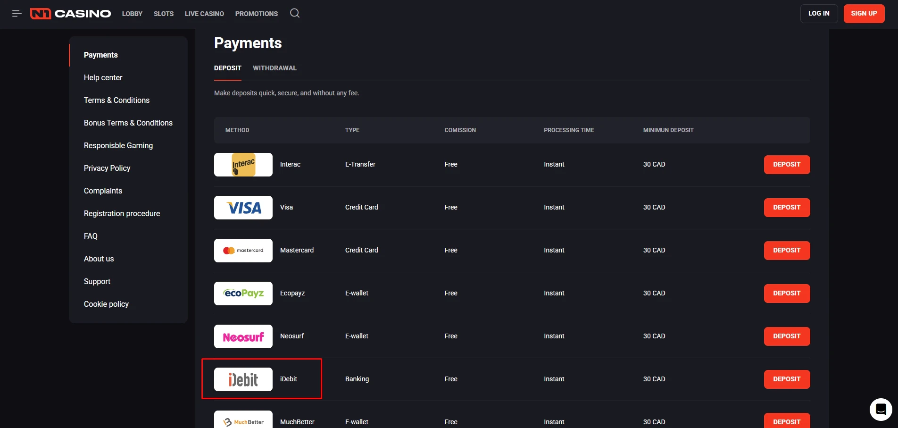Click the Neosurf method name text
Screen dimensions: 898x428
pyautogui.click(x=292, y=336)
